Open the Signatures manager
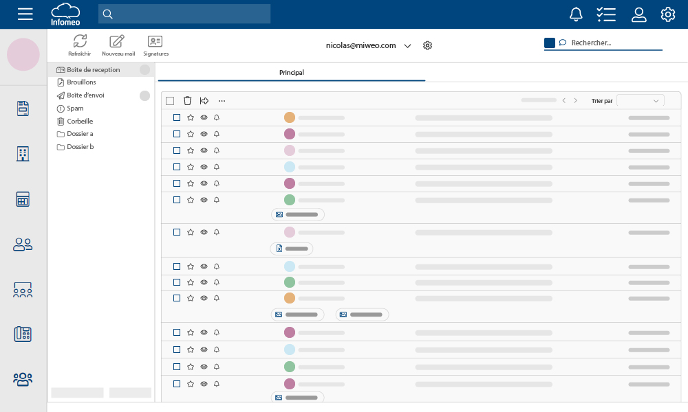Image resolution: width=688 pixels, height=412 pixels. pos(155,45)
